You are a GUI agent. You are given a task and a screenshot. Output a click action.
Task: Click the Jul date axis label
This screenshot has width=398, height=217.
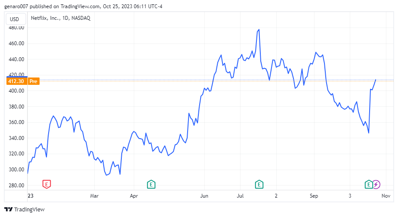240,196
